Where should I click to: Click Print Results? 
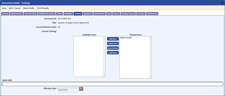43,8
